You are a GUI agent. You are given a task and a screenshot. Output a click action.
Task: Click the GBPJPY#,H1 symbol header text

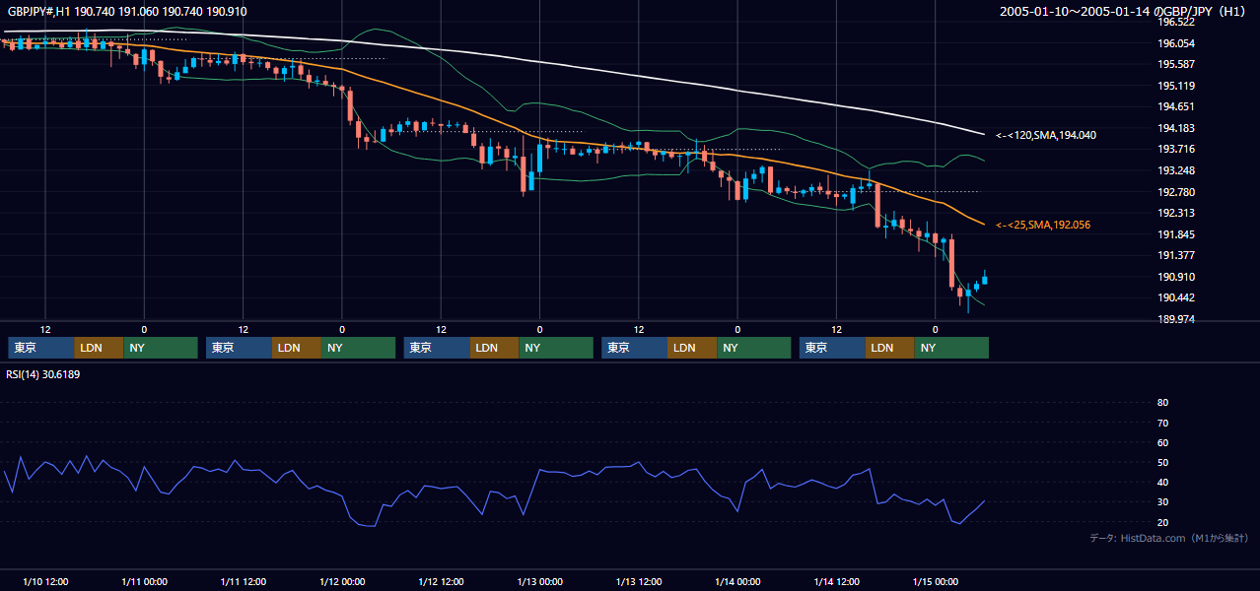[x=37, y=11]
